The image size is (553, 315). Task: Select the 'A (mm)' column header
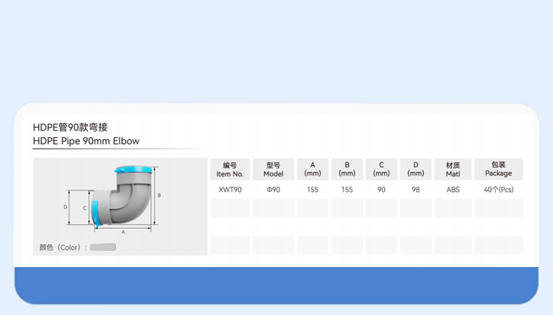click(313, 170)
